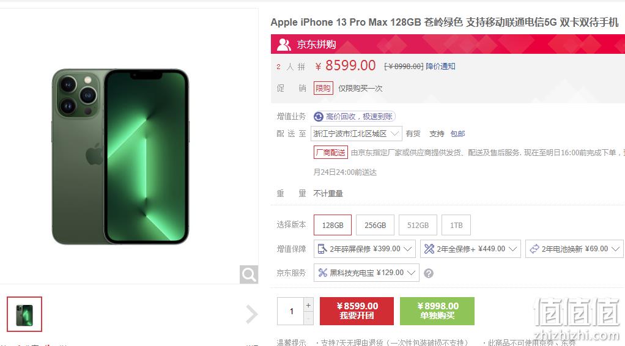Click the ¥8599.00 我要开团 button
The height and width of the screenshot is (346, 625).
(357, 311)
